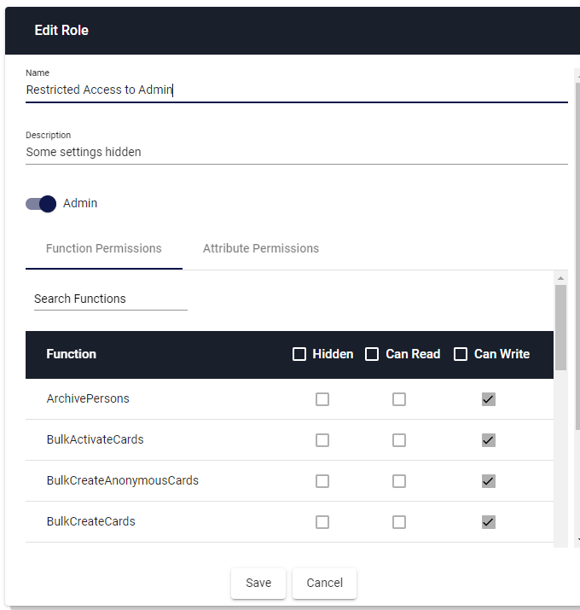Tick Hidden for BulkActivateCards
The image size is (580, 610).
point(322,440)
